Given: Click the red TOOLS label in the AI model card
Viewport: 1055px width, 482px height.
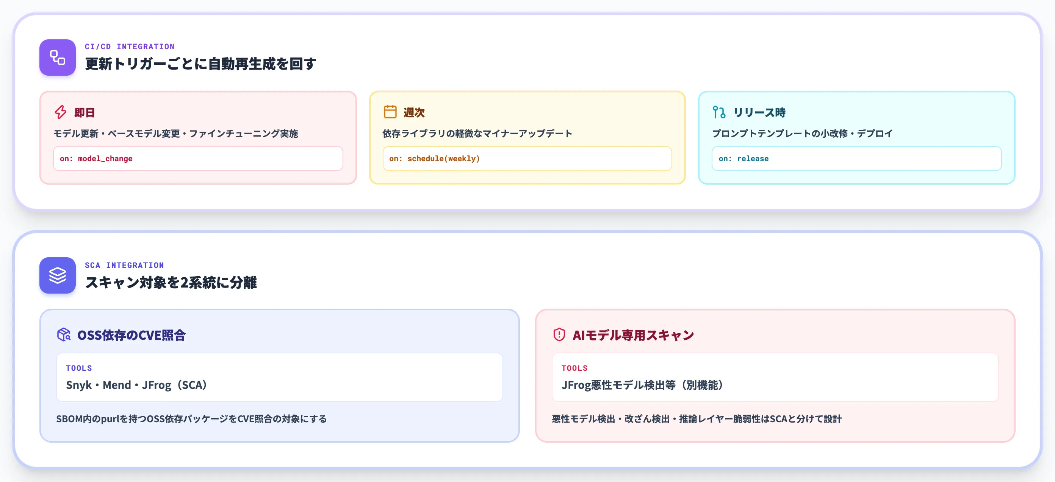Looking at the screenshot, I should point(574,368).
